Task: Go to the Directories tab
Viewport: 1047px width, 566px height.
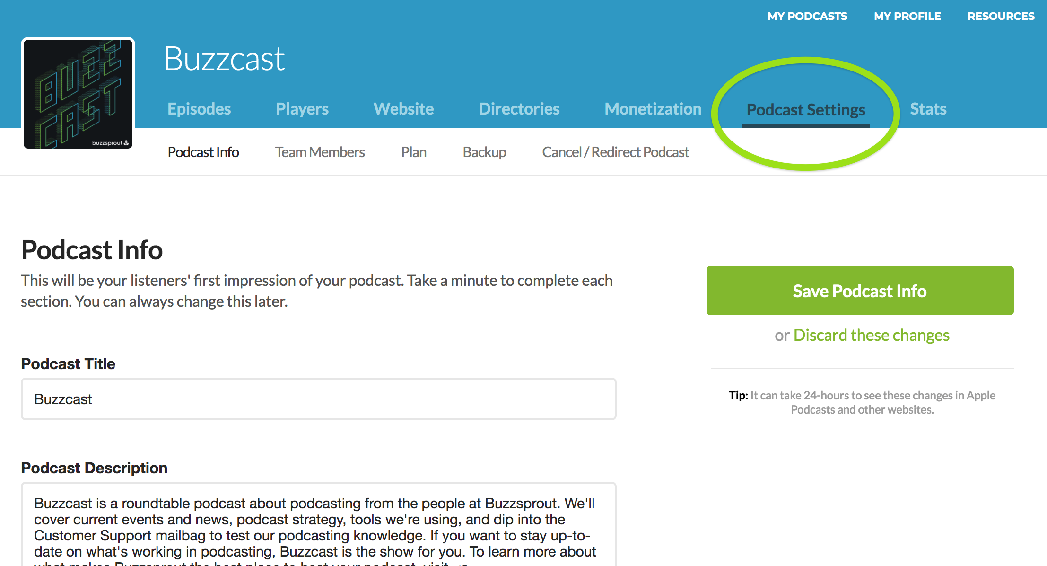Action: [x=519, y=109]
